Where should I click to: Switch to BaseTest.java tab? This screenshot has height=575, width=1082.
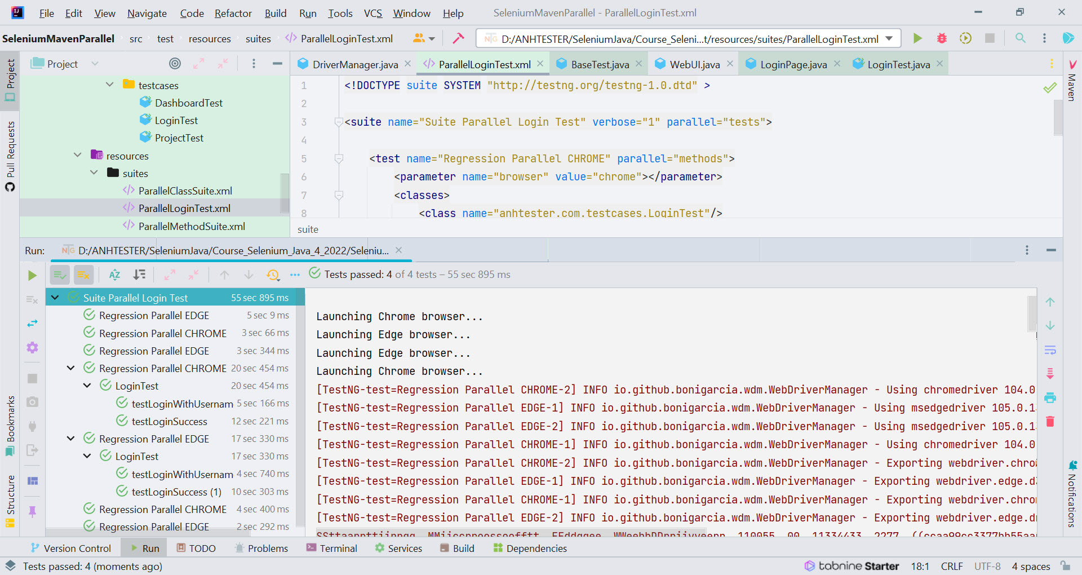[600, 64]
